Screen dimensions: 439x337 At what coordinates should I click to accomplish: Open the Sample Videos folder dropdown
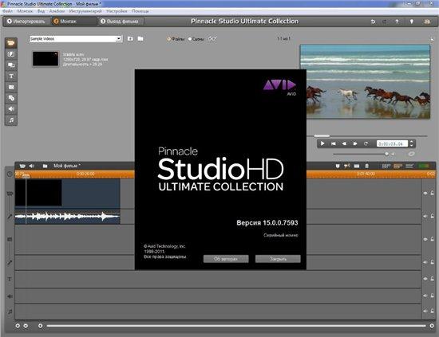119,38
